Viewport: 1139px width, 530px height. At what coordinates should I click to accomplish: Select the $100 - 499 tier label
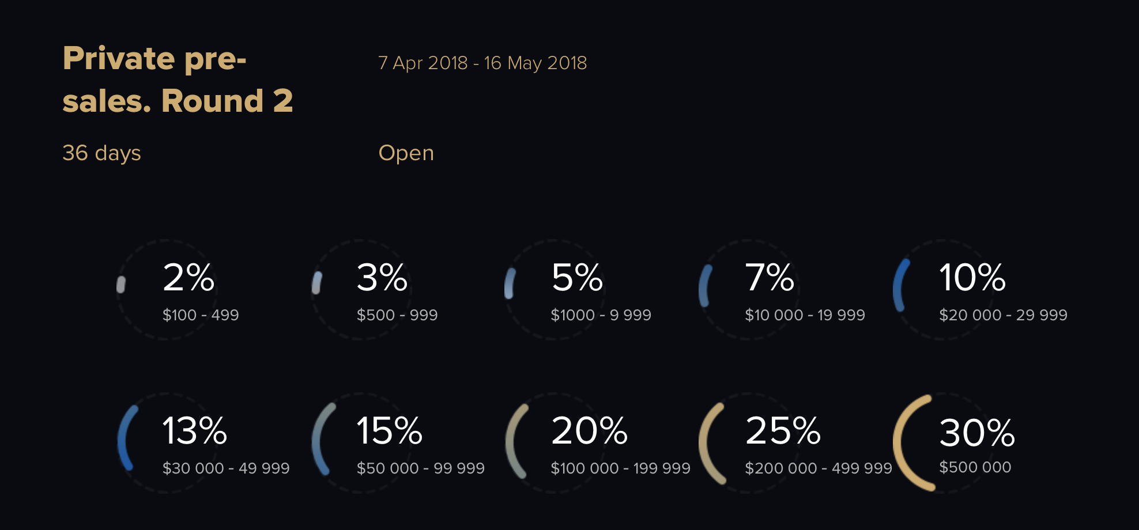pyautogui.click(x=201, y=315)
